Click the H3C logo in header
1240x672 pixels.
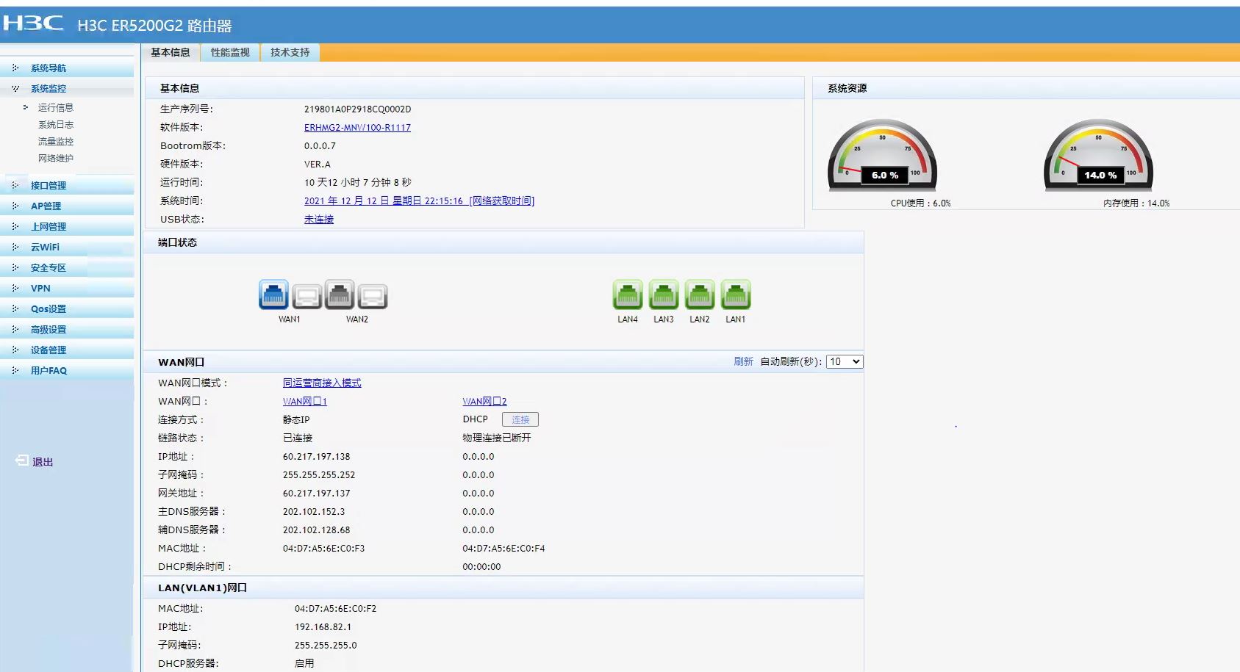click(33, 24)
